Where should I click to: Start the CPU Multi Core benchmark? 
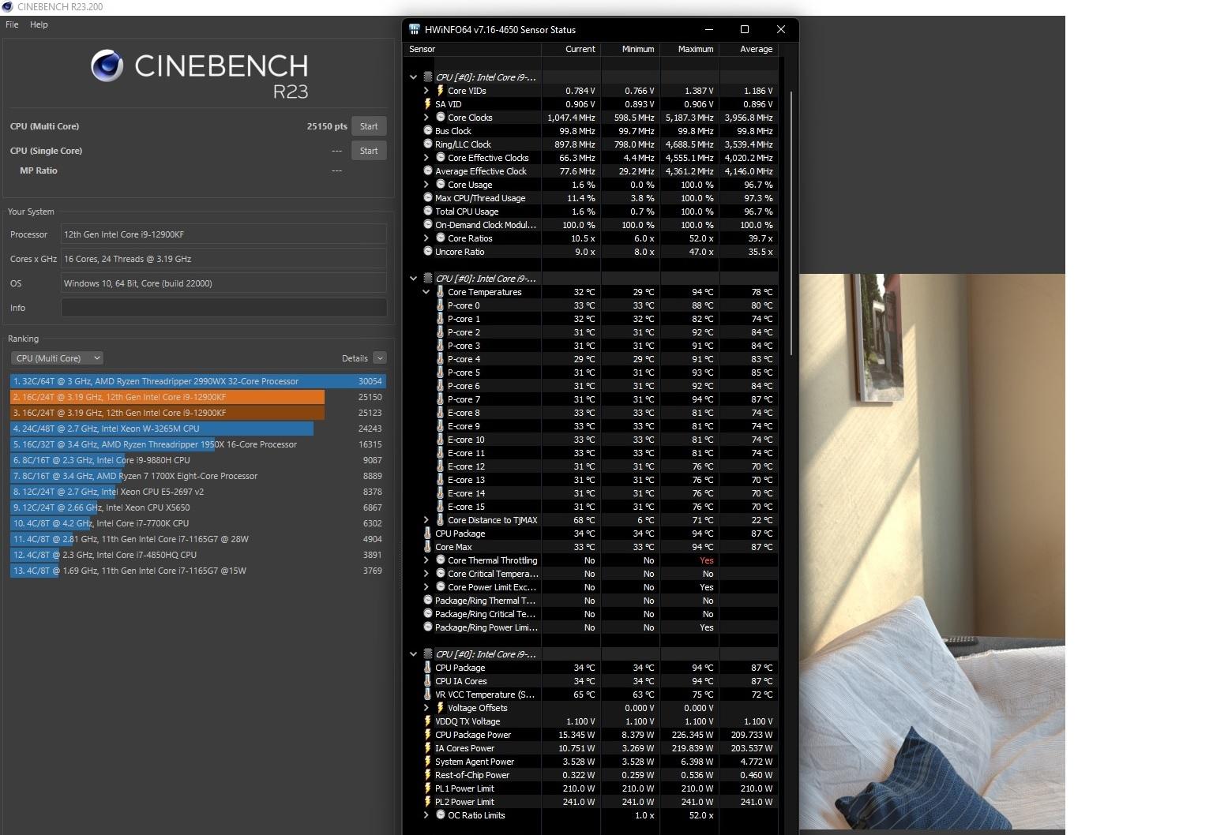tap(369, 126)
